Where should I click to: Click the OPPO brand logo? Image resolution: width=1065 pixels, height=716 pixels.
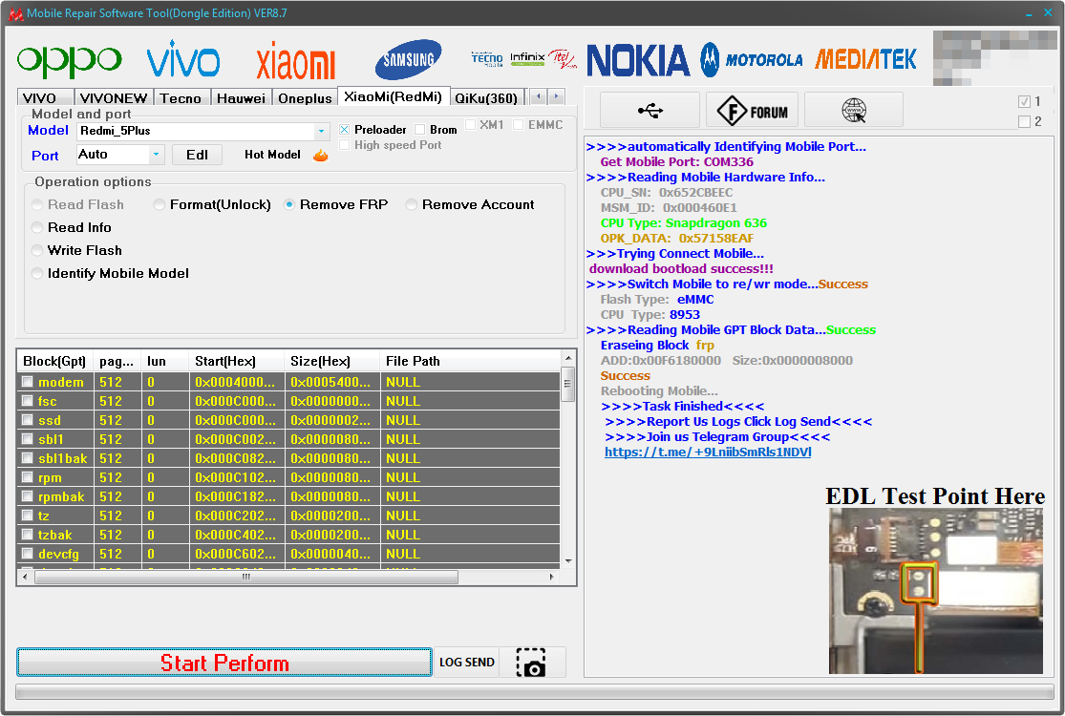pyautogui.click(x=70, y=60)
